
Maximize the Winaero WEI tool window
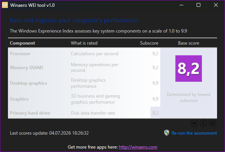click(198, 5)
